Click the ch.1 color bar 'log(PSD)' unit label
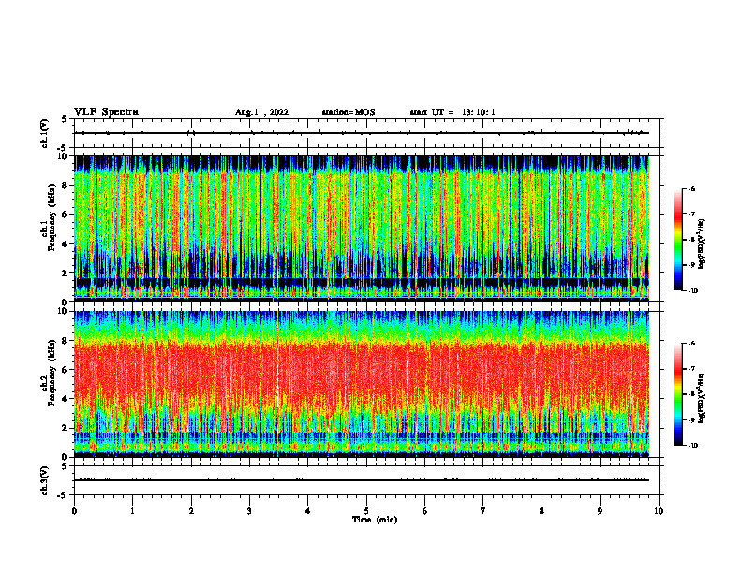Image resolution: width=742 pixels, height=573 pixels. coord(702,244)
